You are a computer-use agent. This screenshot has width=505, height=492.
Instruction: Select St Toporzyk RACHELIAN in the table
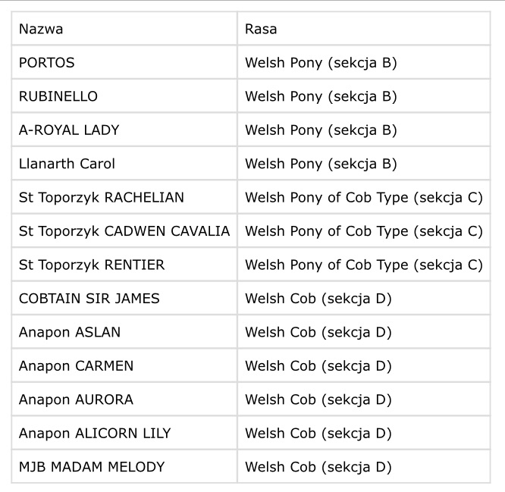click(x=102, y=197)
